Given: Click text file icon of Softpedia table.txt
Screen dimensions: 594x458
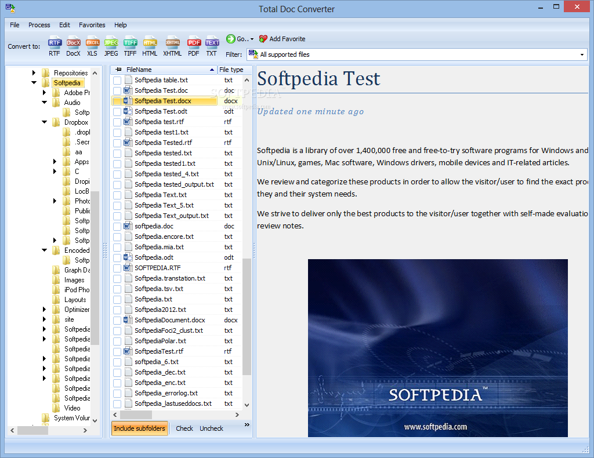Looking at the screenshot, I should [128, 80].
